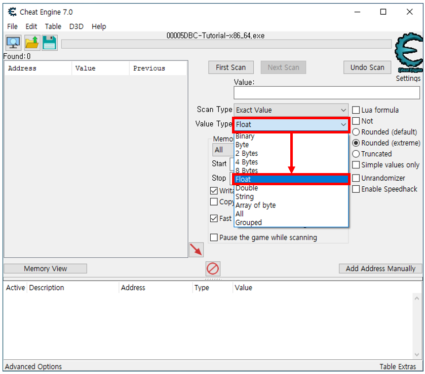Untick the Writable checkbox

click(214, 191)
